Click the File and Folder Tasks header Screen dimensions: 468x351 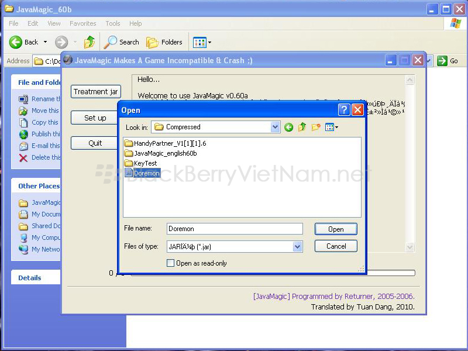click(36, 82)
